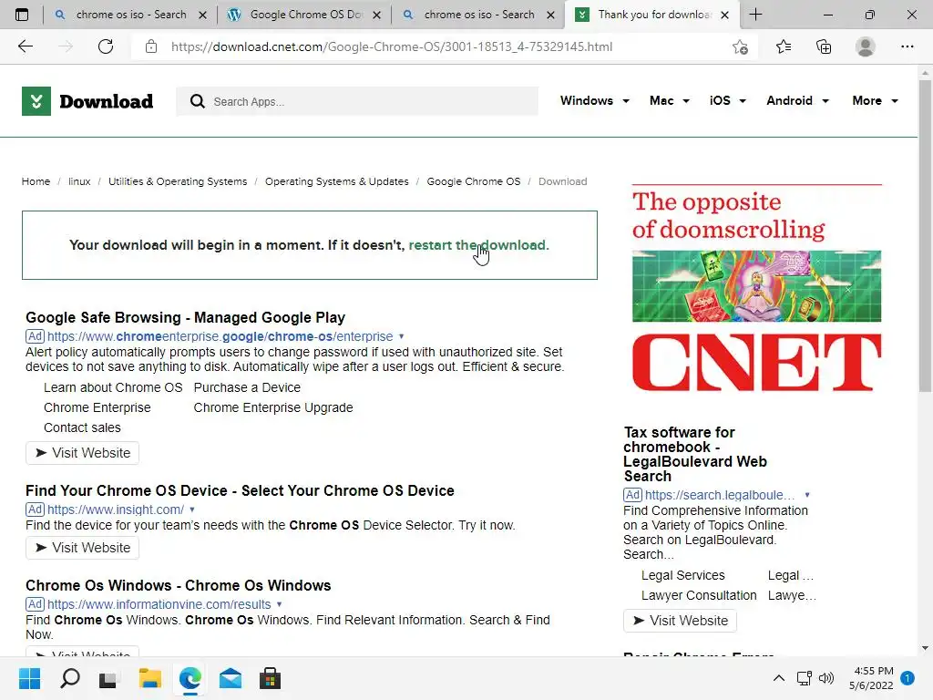Screen dimensions: 933x700
Task: Click Visit Website under Find Your Chrome OS Device
Action: point(82,548)
